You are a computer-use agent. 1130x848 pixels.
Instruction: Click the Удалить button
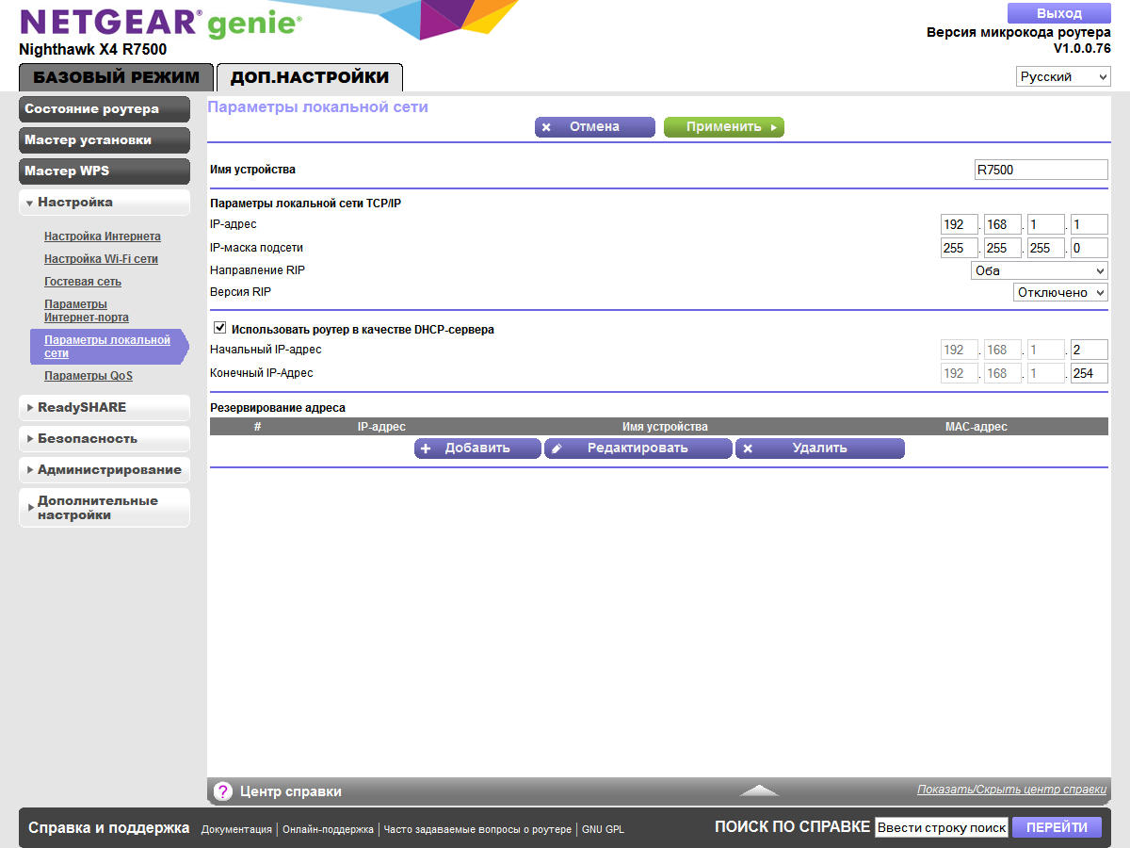[x=820, y=448]
